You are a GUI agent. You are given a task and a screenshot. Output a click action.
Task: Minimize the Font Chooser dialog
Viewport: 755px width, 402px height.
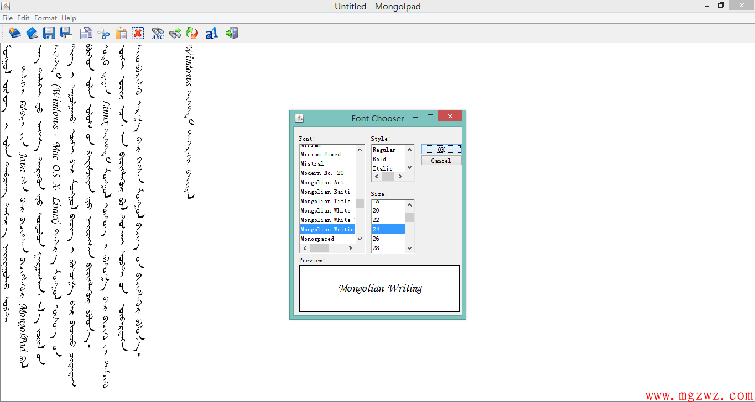click(x=415, y=117)
